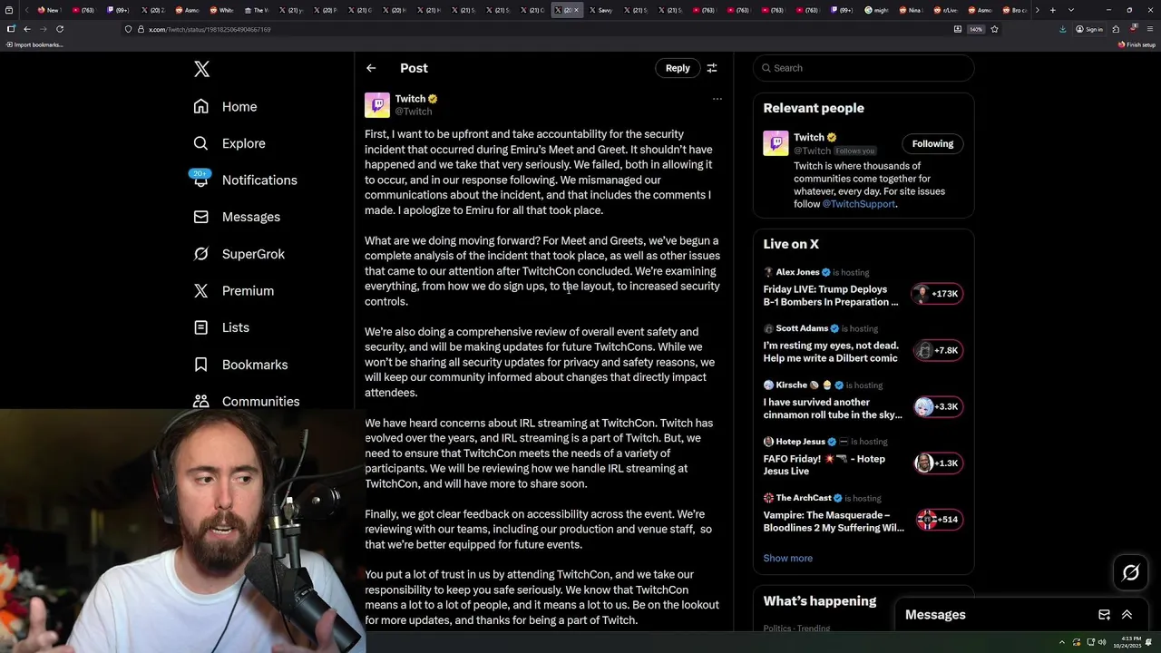This screenshot has width=1161, height=653.
Task: Click the +7.8K listeners badge
Action: click(x=938, y=350)
